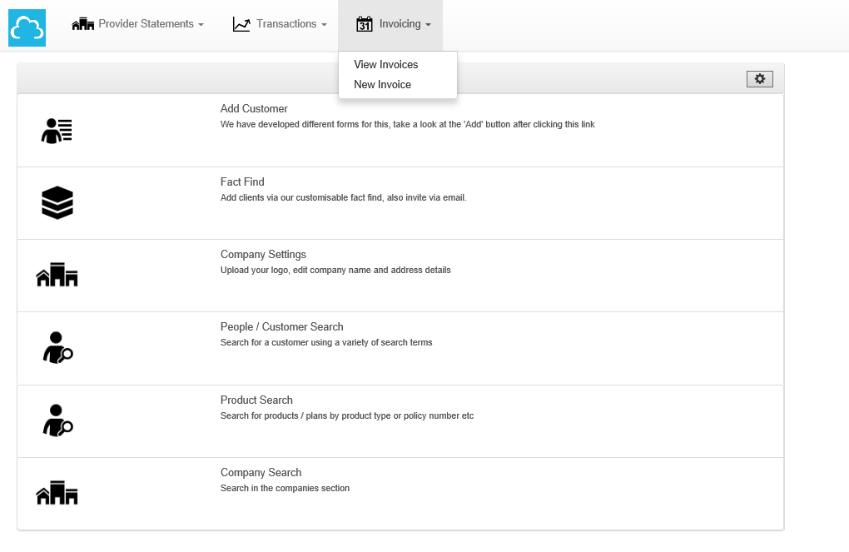Click the Product Search person-magnifier icon
The height and width of the screenshot is (552, 849).
(x=57, y=420)
